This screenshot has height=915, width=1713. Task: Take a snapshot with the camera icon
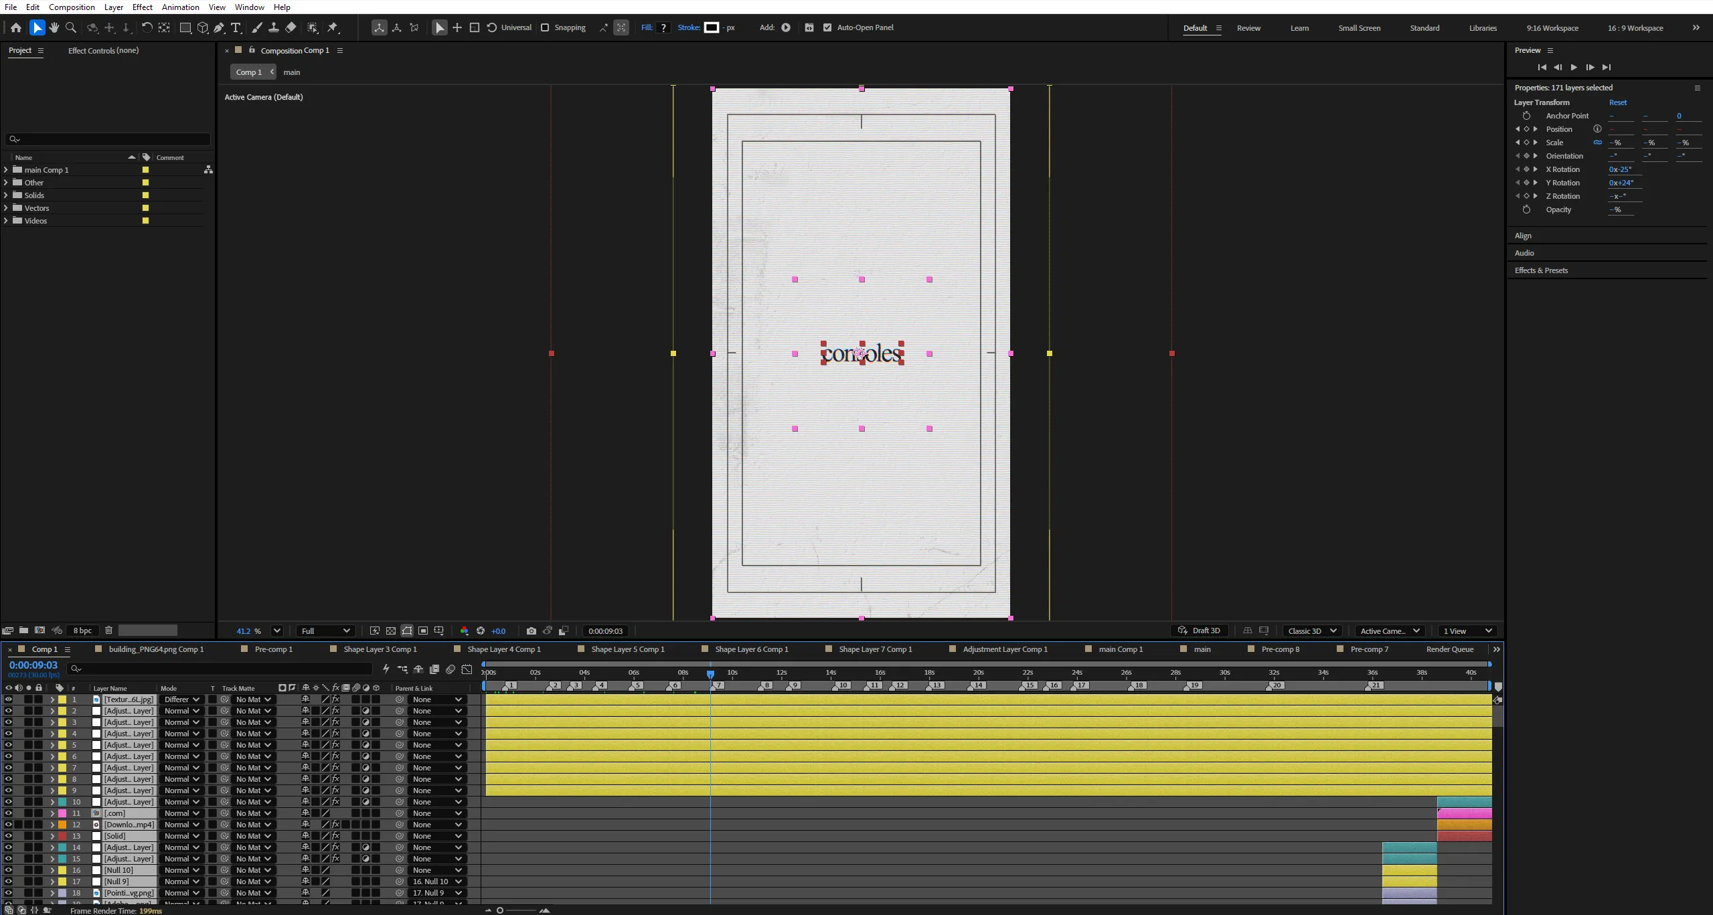[x=532, y=631]
